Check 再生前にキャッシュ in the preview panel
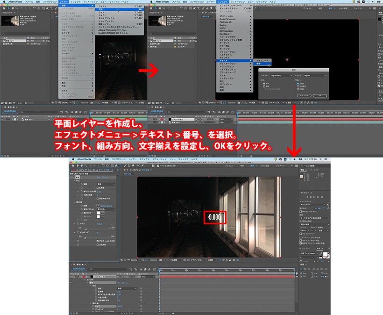Screen dimensions: 383x315 pos(301,212)
